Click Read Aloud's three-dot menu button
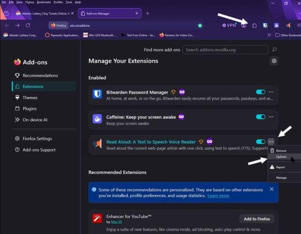 (271, 142)
